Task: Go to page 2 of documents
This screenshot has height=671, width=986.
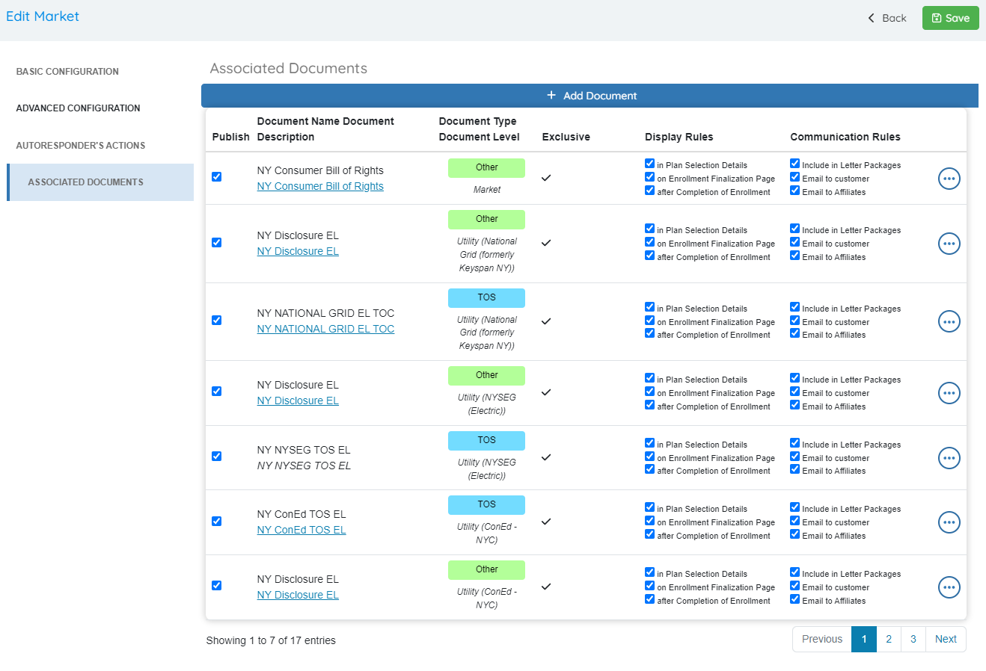Action: point(889,639)
